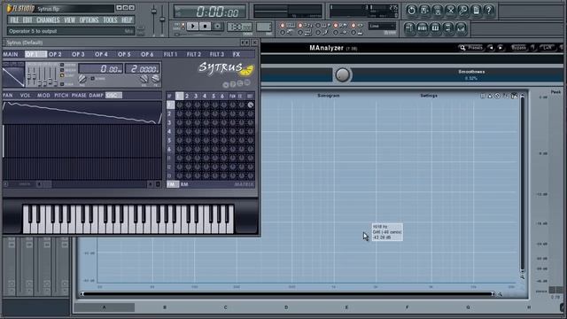Select the MOD envelope tab
This screenshot has width=567, height=319.
point(43,96)
